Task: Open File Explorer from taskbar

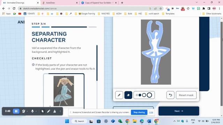Action: pyautogui.click(x=134, y=121)
